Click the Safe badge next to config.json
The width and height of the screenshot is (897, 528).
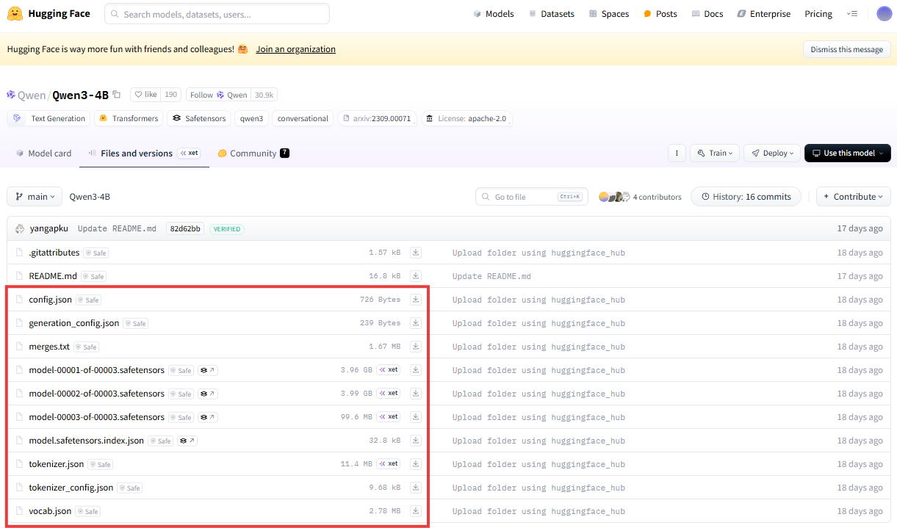coord(88,300)
